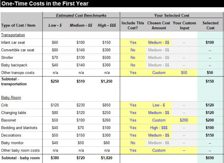Screen dimensions: 224x163
Task: Open Chosen Cost dropdown for Decorations
Action: coord(159,135)
